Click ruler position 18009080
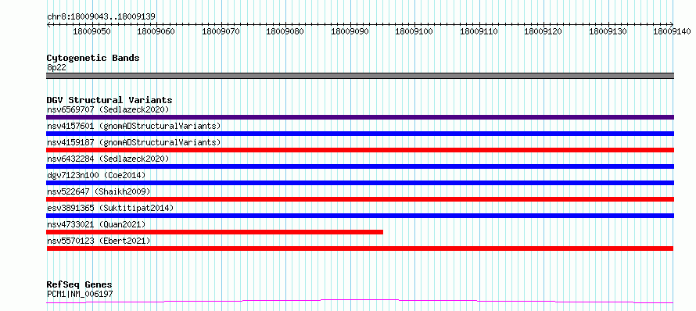Image resolution: width=696 pixels, height=311 pixels. [285, 32]
